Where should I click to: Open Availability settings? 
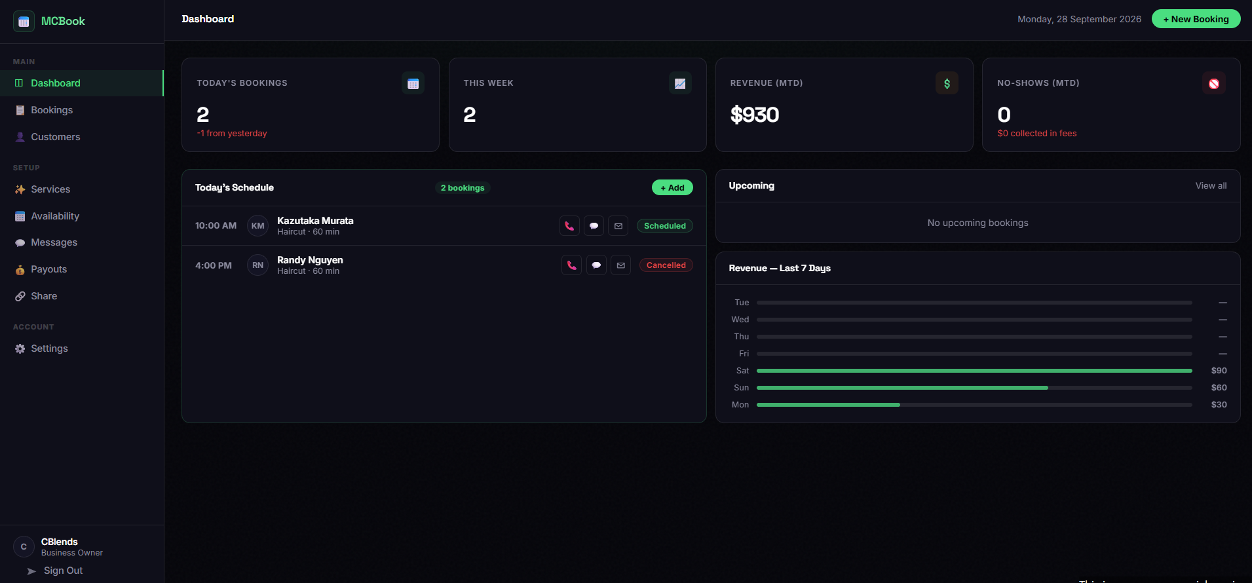(x=81, y=216)
